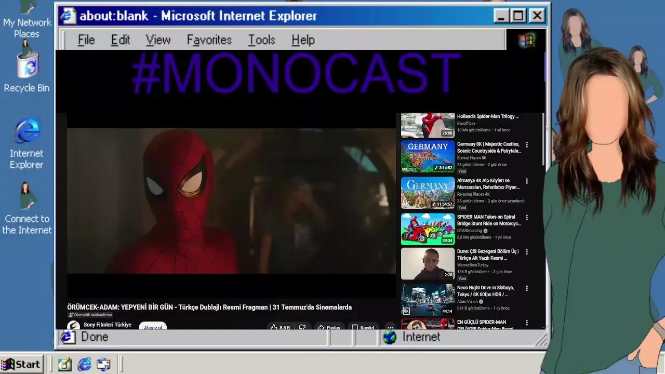This screenshot has height=374, width=665.
Task: Click the Neon Night Drive in Shibuya title
Action: [485, 291]
